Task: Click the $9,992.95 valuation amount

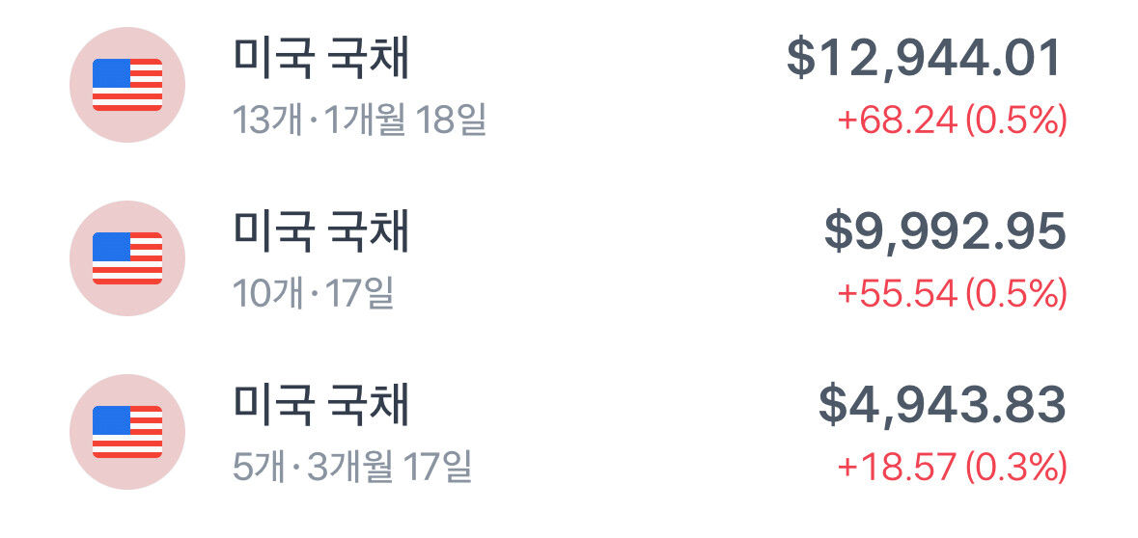Action: click(x=945, y=232)
